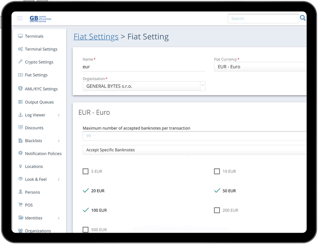The height and width of the screenshot is (244, 318).
Task: Click the Name text field
Action: click(144, 67)
